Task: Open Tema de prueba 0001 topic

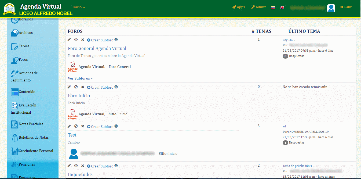Action: 297,166
